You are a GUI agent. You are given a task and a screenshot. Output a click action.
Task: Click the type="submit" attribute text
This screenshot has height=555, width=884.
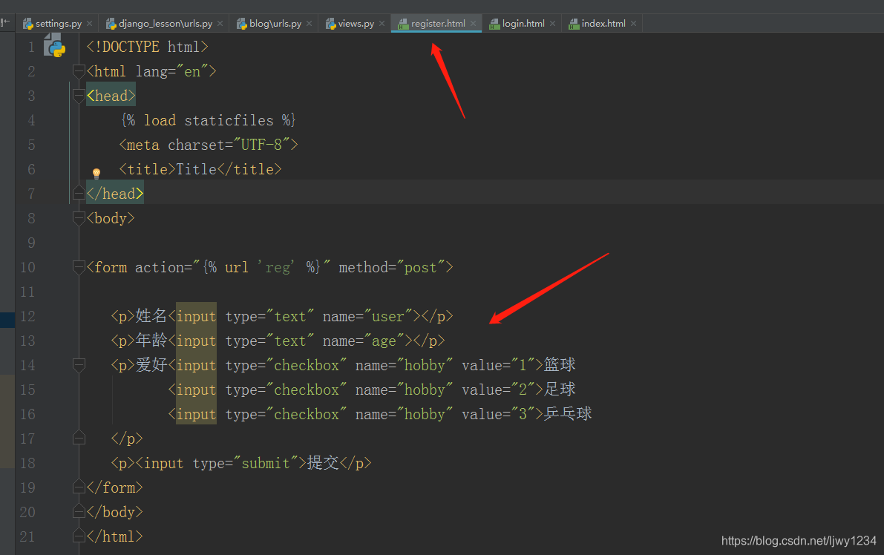click(245, 463)
